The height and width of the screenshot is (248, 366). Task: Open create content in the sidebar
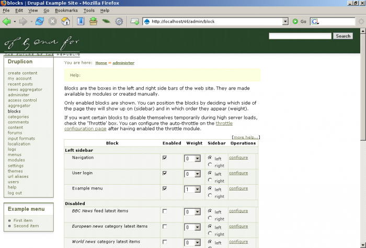[x=22, y=73]
